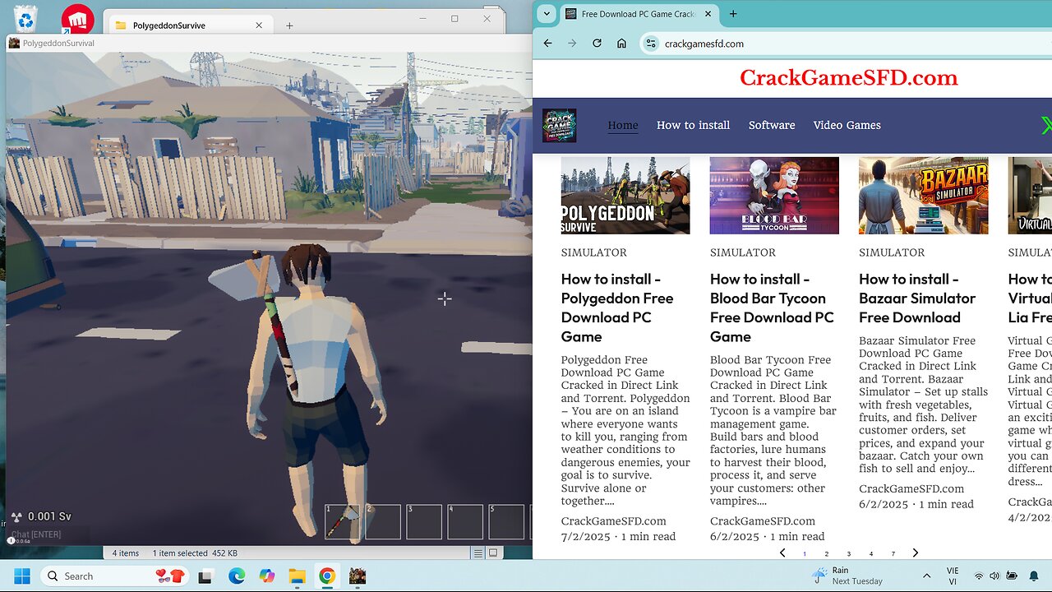Open the red Riot Client desktop shortcut
Screen dimensions: 1052x592
coord(78,19)
